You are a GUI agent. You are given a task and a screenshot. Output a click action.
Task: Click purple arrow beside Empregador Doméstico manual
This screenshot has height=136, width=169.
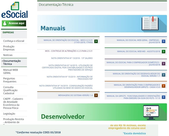click(x=164, y=64)
